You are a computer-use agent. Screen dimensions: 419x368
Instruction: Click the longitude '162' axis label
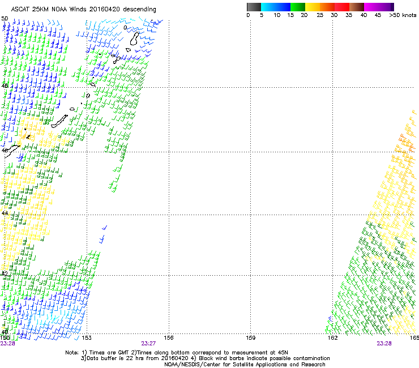pos(333,338)
